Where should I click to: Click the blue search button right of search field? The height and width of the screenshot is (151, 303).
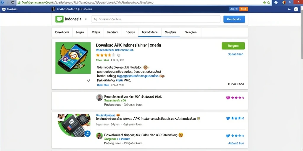pos(234,19)
